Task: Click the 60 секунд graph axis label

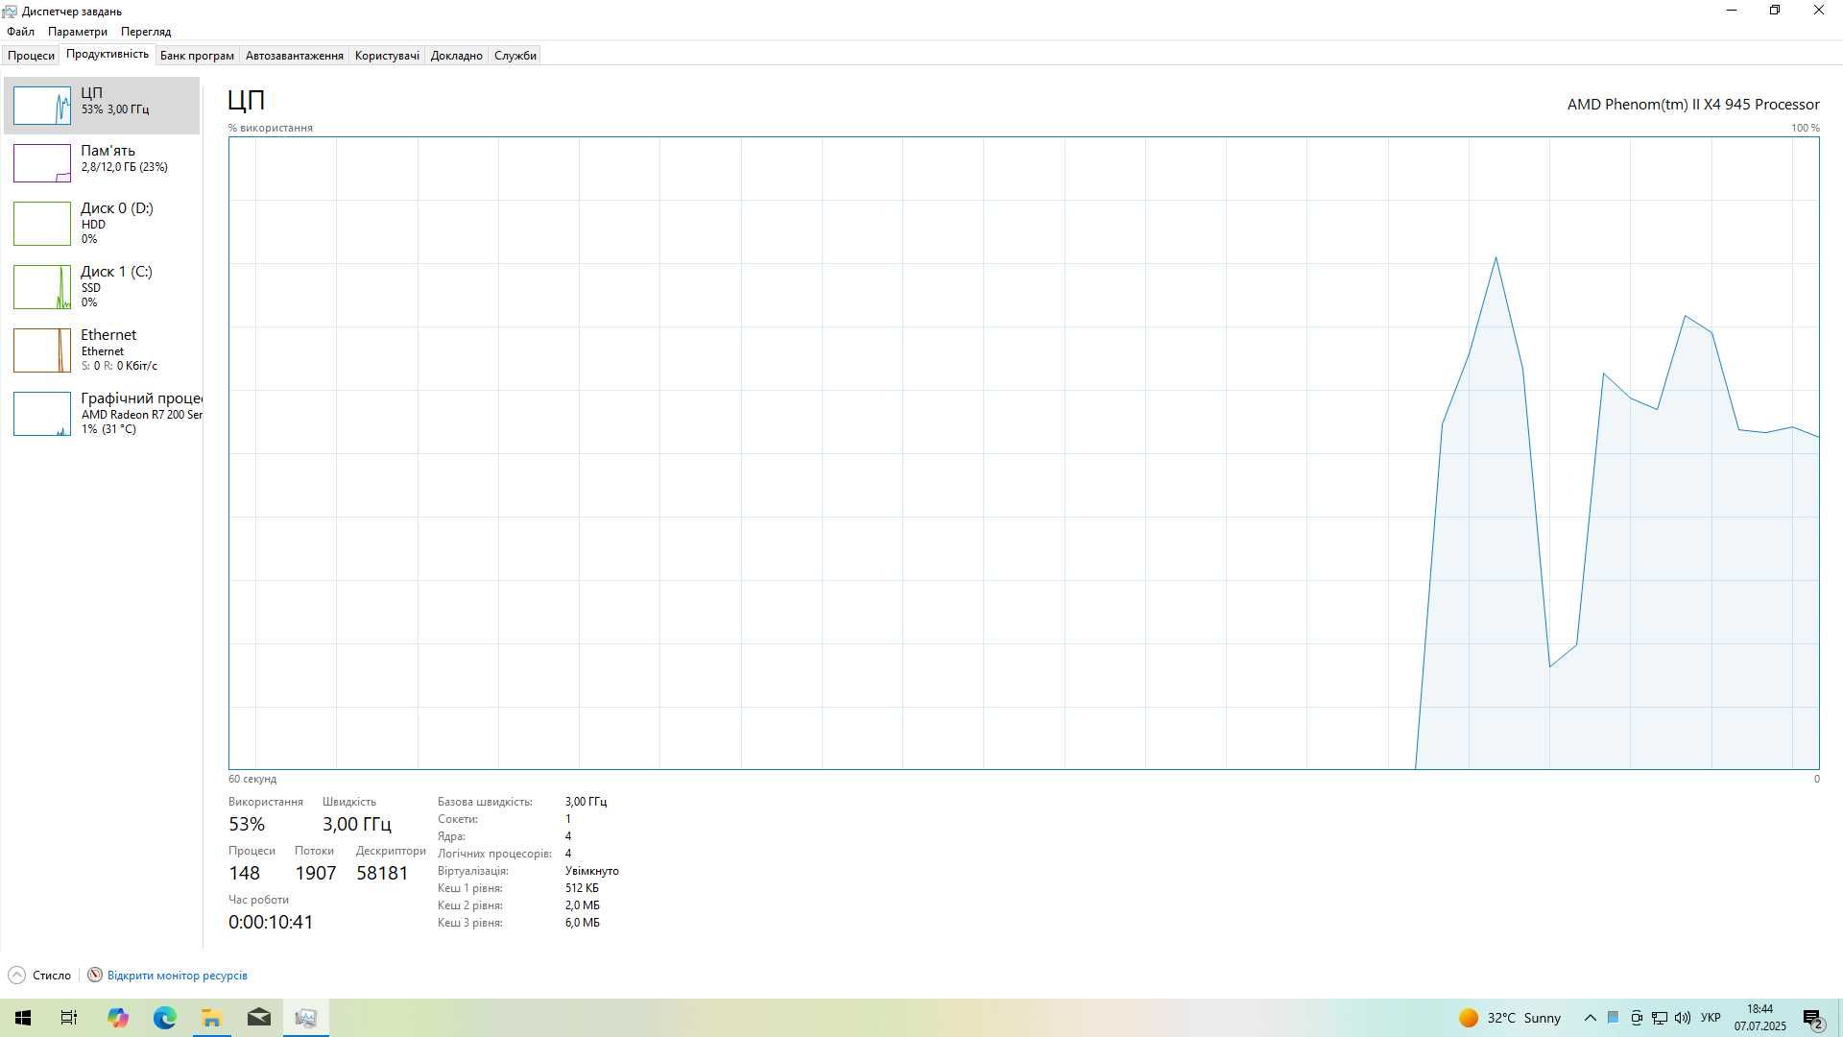Action: tap(252, 779)
